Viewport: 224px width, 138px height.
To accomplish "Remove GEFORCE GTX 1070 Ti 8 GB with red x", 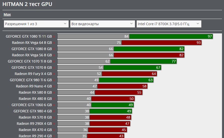I will [54, 62].
